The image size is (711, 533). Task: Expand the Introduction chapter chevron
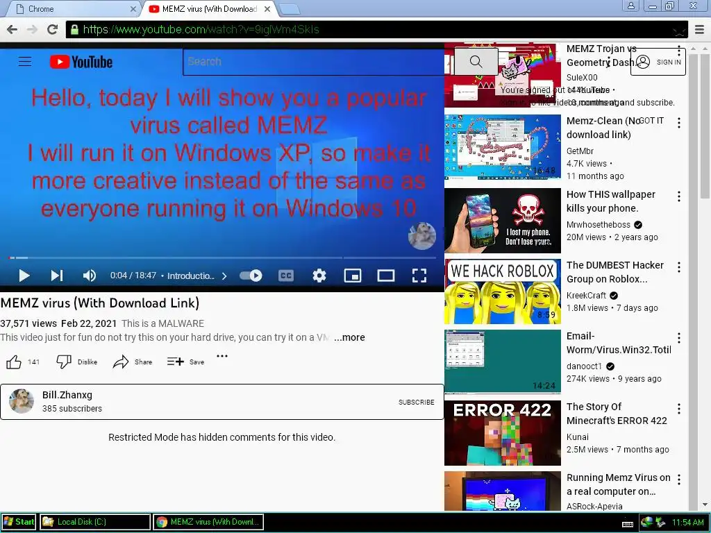(x=224, y=276)
